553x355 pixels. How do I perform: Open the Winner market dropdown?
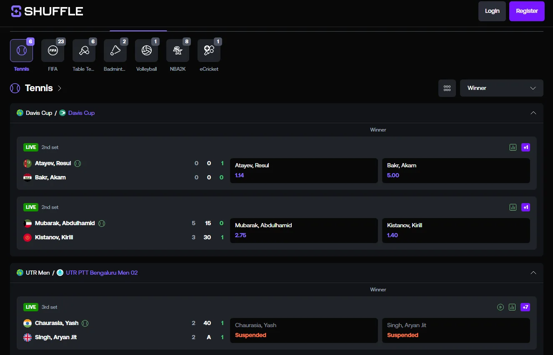click(x=502, y=88)
